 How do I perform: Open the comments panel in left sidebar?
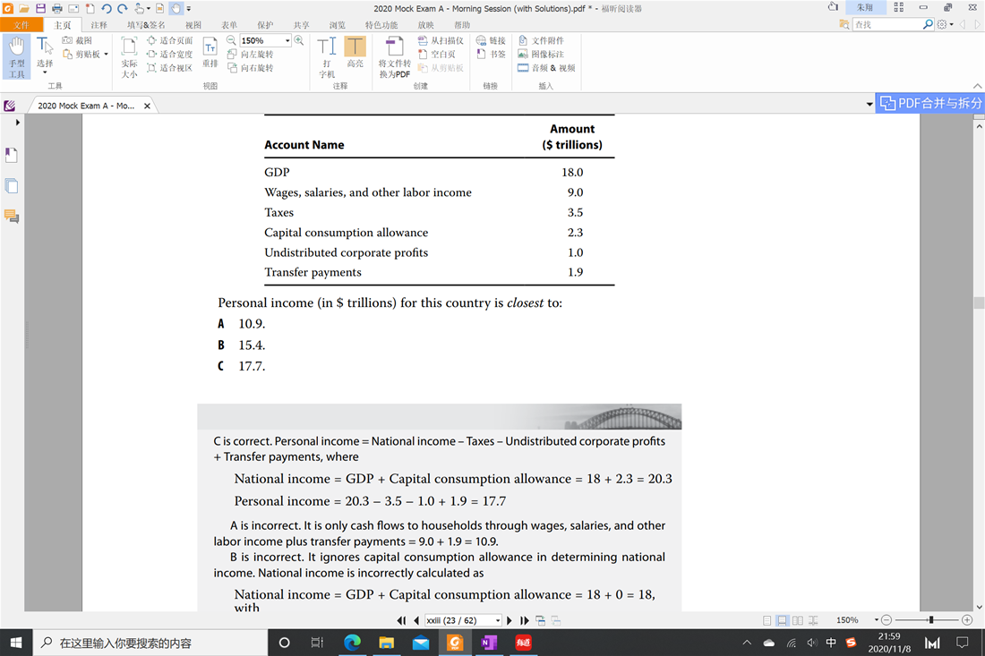click(x=12, y=217)
